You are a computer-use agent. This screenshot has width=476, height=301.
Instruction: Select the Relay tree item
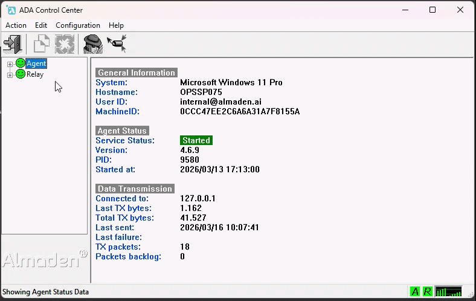[35, 74]
